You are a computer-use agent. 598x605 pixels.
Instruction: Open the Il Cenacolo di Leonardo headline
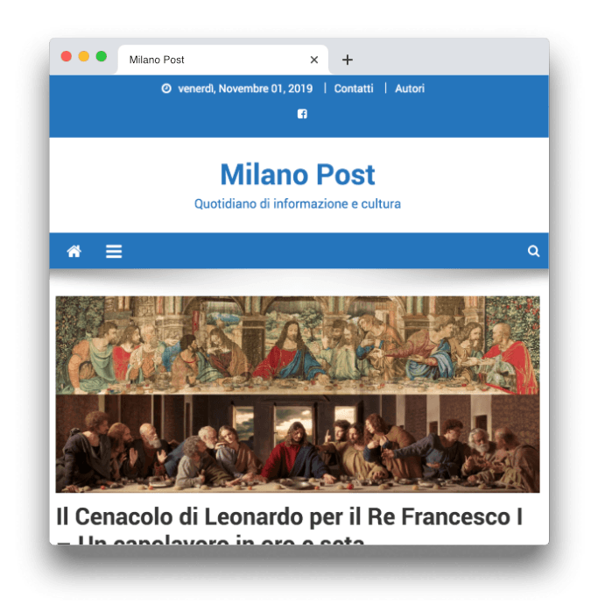coord(289,516)
